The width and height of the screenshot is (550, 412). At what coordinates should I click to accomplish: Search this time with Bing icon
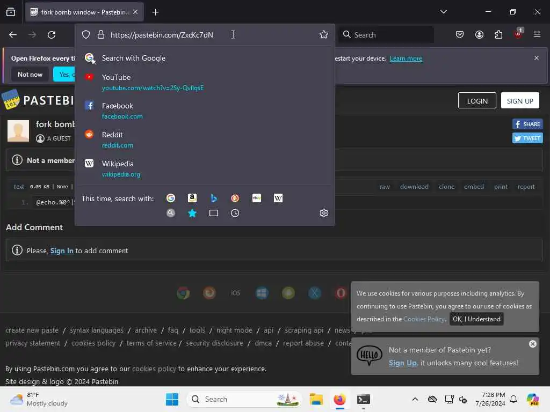pyautogui.click(x=214, y=198)
